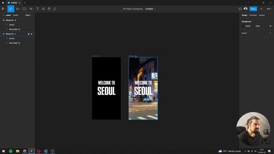
Task: Open the layers search icon
Action: (x=3, y=15)
